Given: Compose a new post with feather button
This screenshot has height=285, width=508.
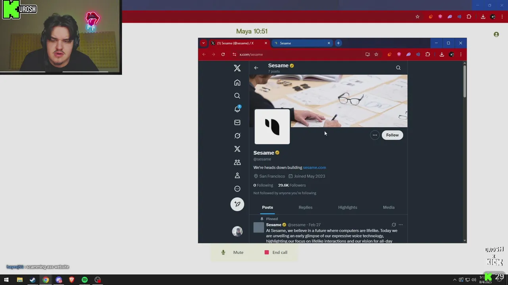Looking at the screenshot, I should [237, 204].
